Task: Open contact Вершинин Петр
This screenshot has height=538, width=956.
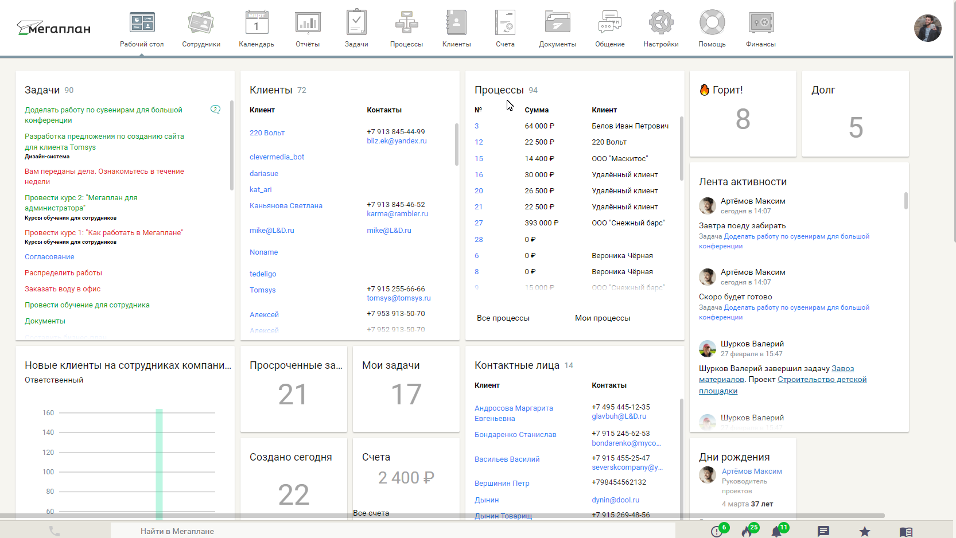Action: click(502, 484)
